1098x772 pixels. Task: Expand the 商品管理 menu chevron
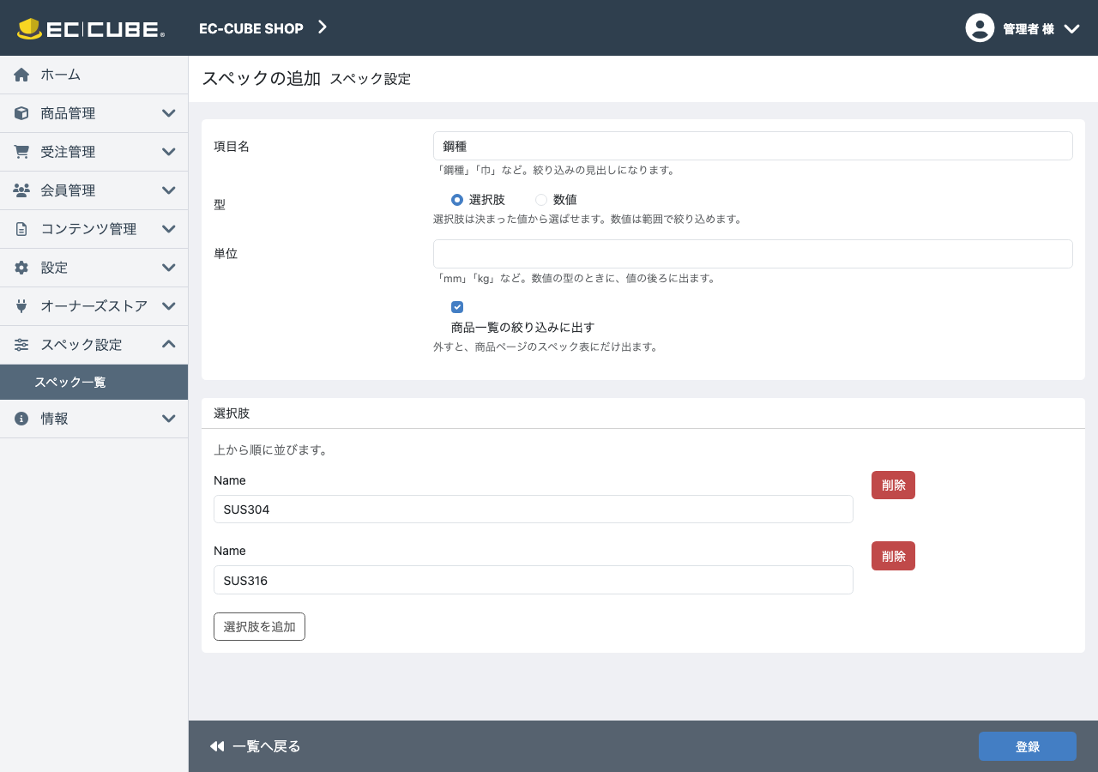click(169, 113)
